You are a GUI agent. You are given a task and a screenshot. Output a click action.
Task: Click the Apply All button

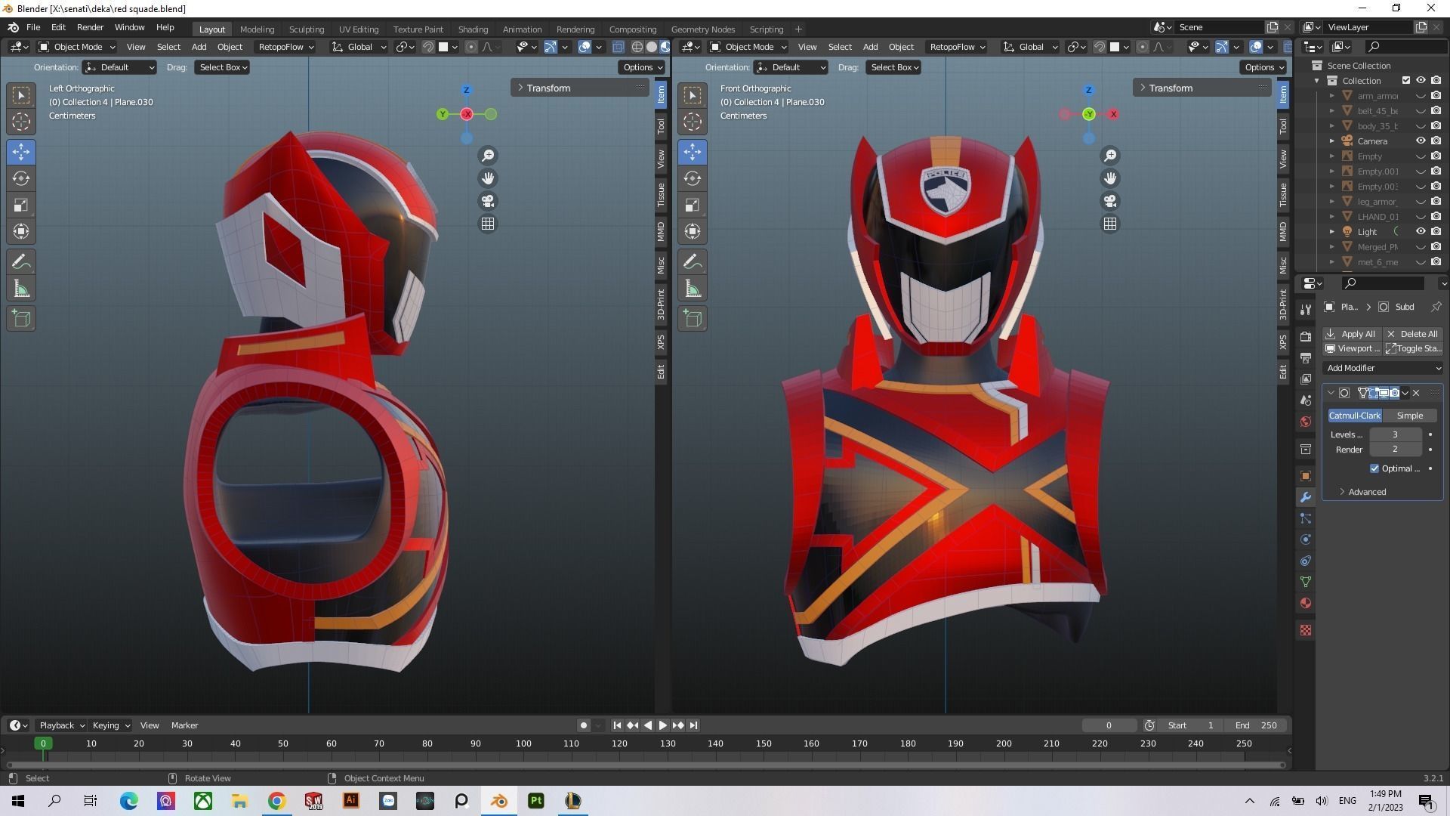(1351, 333)
